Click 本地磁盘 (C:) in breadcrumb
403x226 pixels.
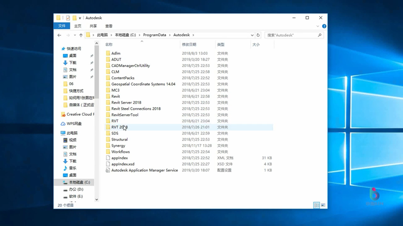[125, 35]
